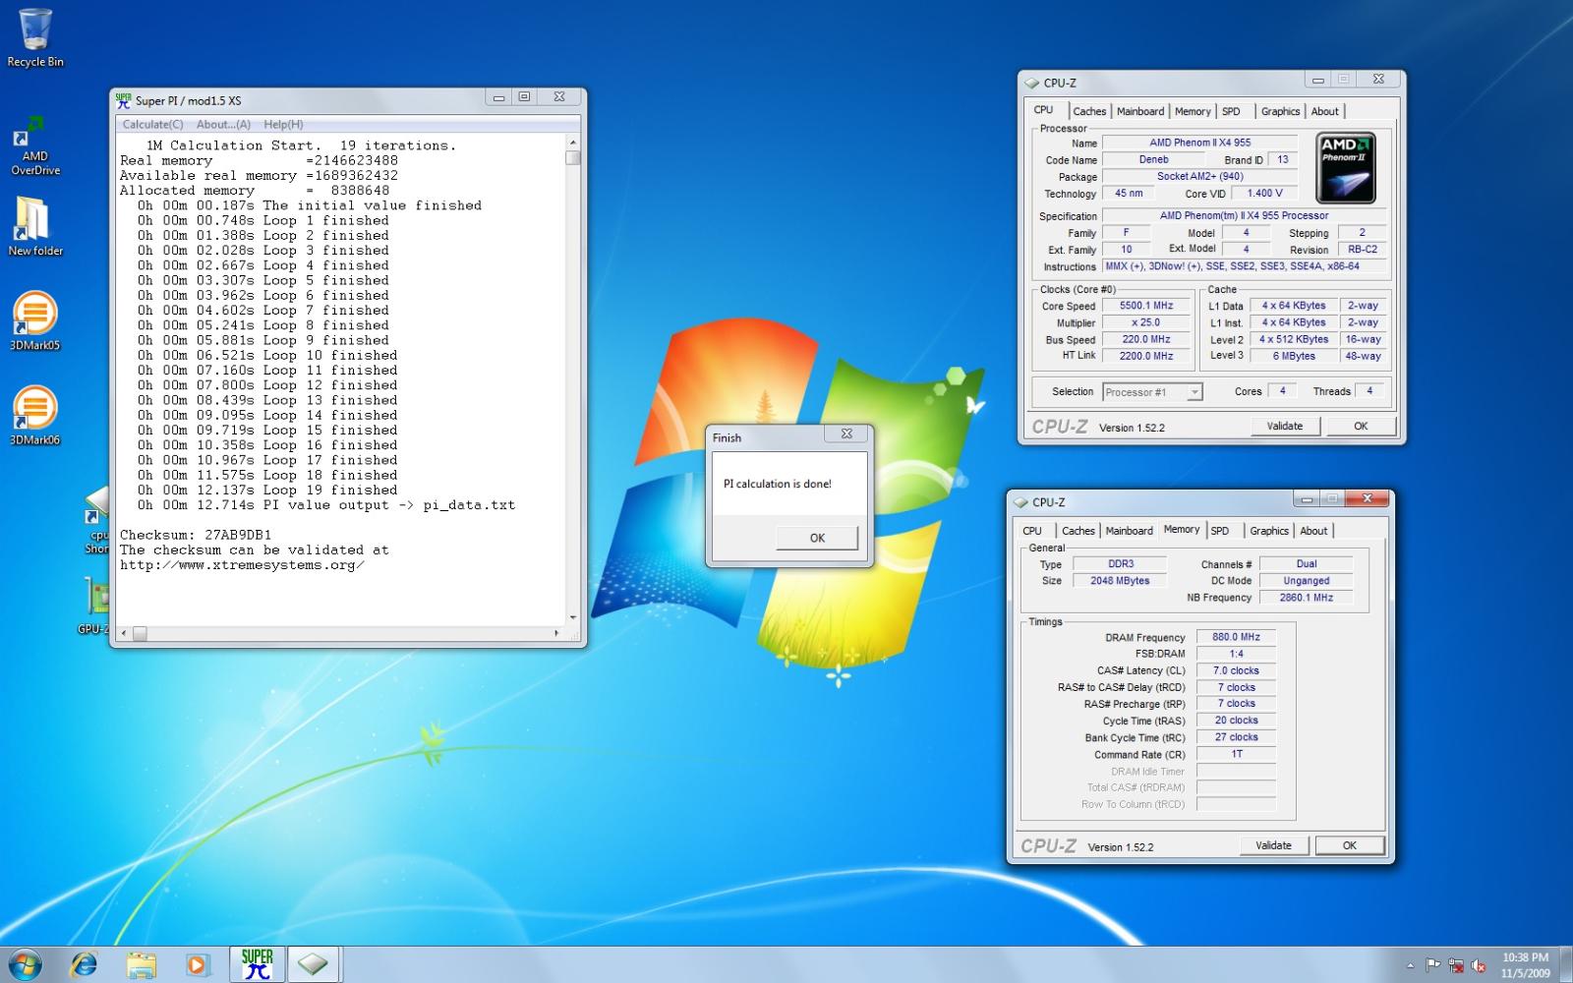
Task: Click OK in the upper CPU-Z window
Action: (x=1361, y=426)
